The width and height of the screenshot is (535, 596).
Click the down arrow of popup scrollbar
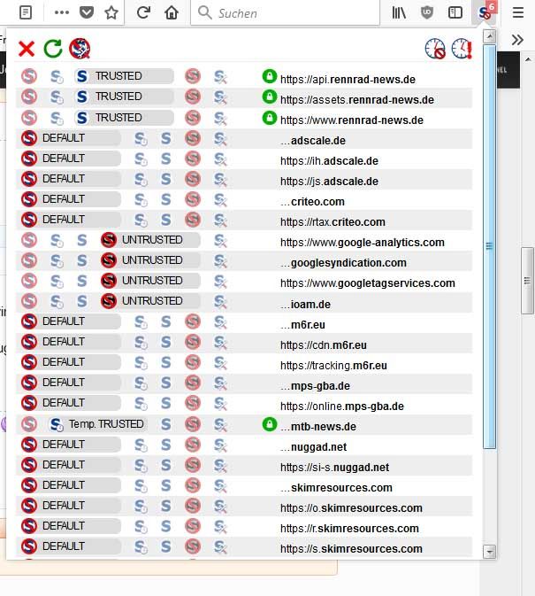tap(490, 552)
